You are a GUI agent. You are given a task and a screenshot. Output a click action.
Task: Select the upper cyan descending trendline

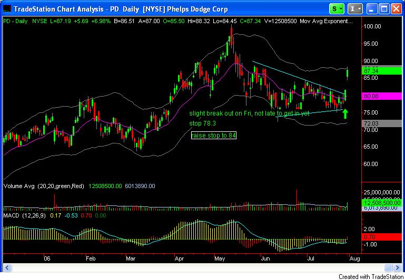pyautogui.click(x=299, y=77)
